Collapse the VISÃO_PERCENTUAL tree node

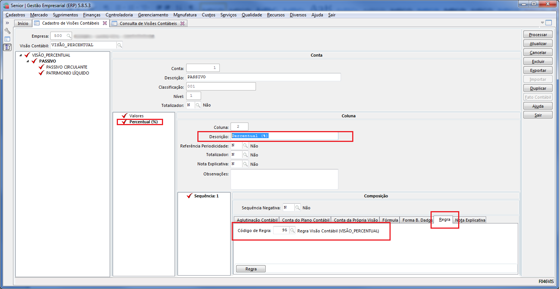coord(21,55)
